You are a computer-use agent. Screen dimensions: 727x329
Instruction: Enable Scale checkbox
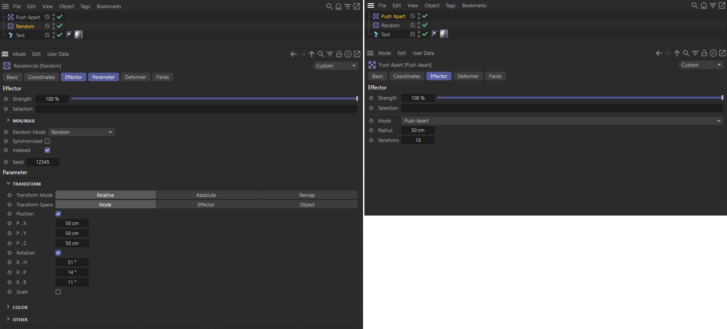[58, 292]
